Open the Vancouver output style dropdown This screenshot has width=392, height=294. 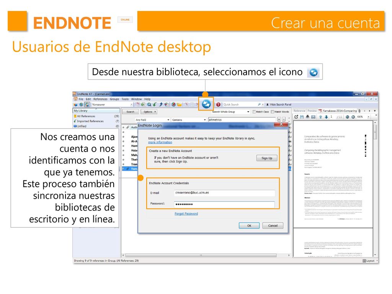pyautogui.click(x=131, y=105)
